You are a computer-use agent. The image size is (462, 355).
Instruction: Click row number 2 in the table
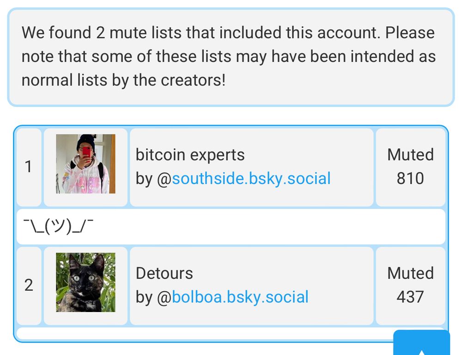click(29, 285)
